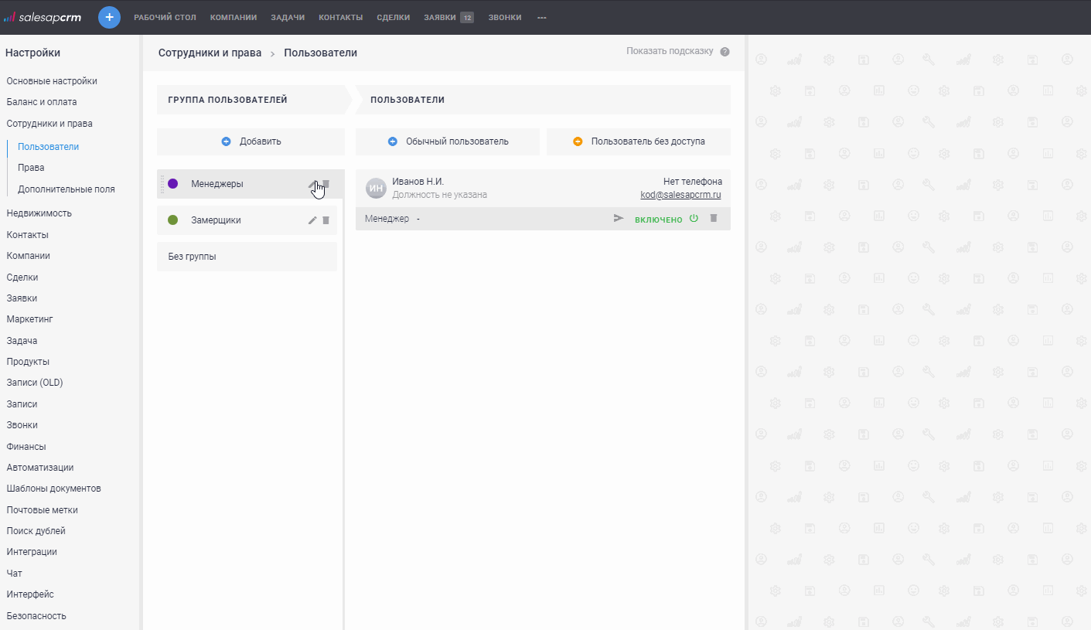Click the blue plus create button
Viewport: 1091px width, 630px height.
[x=109, y=17]
